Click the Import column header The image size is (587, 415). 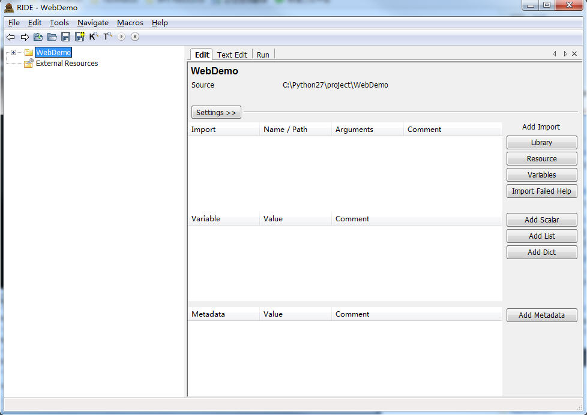[223, 129]
